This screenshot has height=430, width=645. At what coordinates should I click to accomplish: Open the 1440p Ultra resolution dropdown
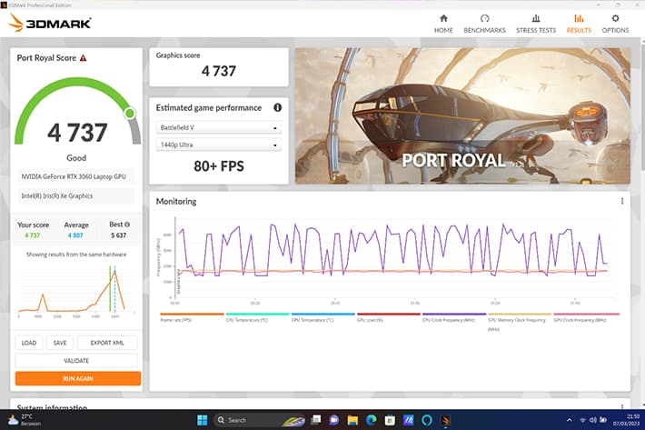coord(219,145)
